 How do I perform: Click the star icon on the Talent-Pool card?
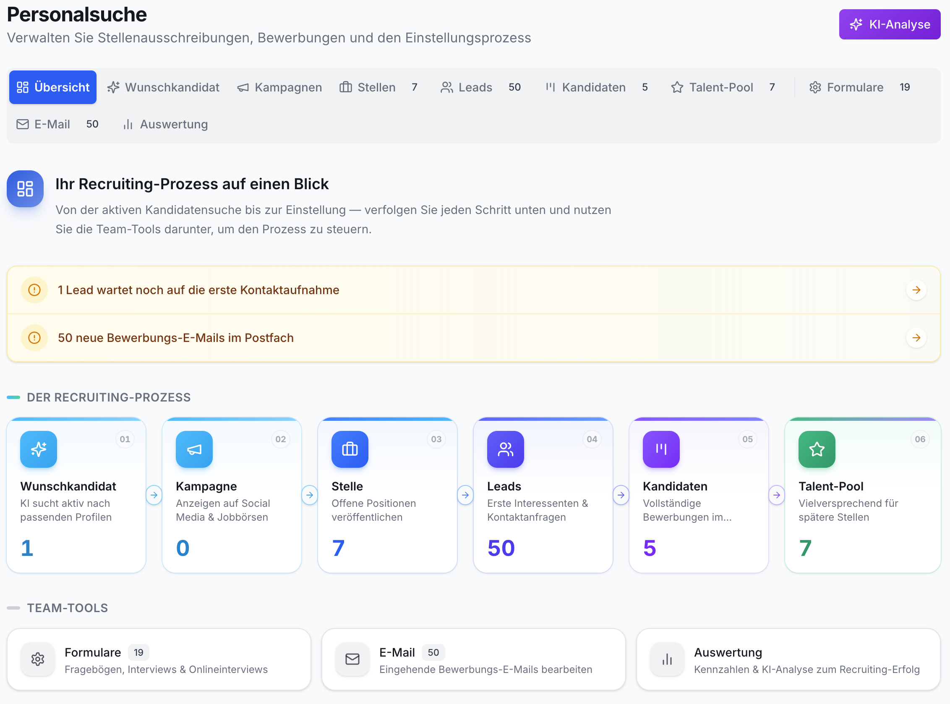coord(816,449)
